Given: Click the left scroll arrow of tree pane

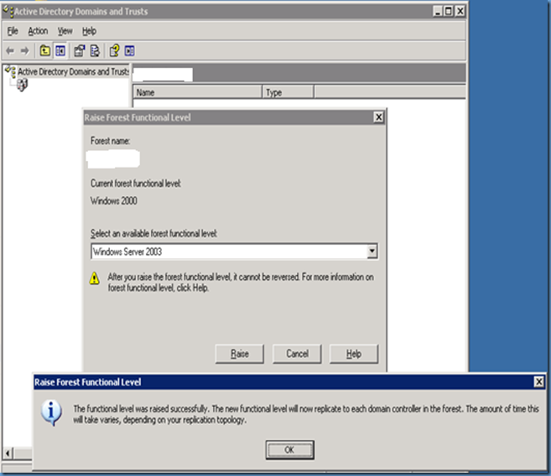Looking at the screenshot, I should (x=8, y=453).
